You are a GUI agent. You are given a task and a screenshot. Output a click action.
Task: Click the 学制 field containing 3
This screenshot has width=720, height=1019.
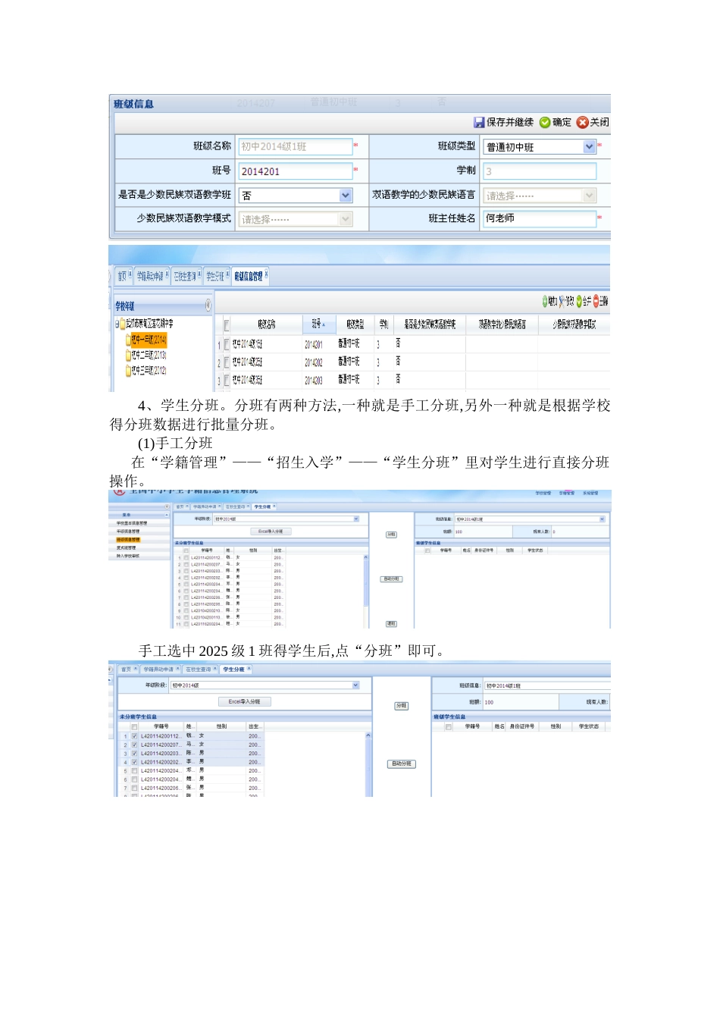(x=540, y=171)
